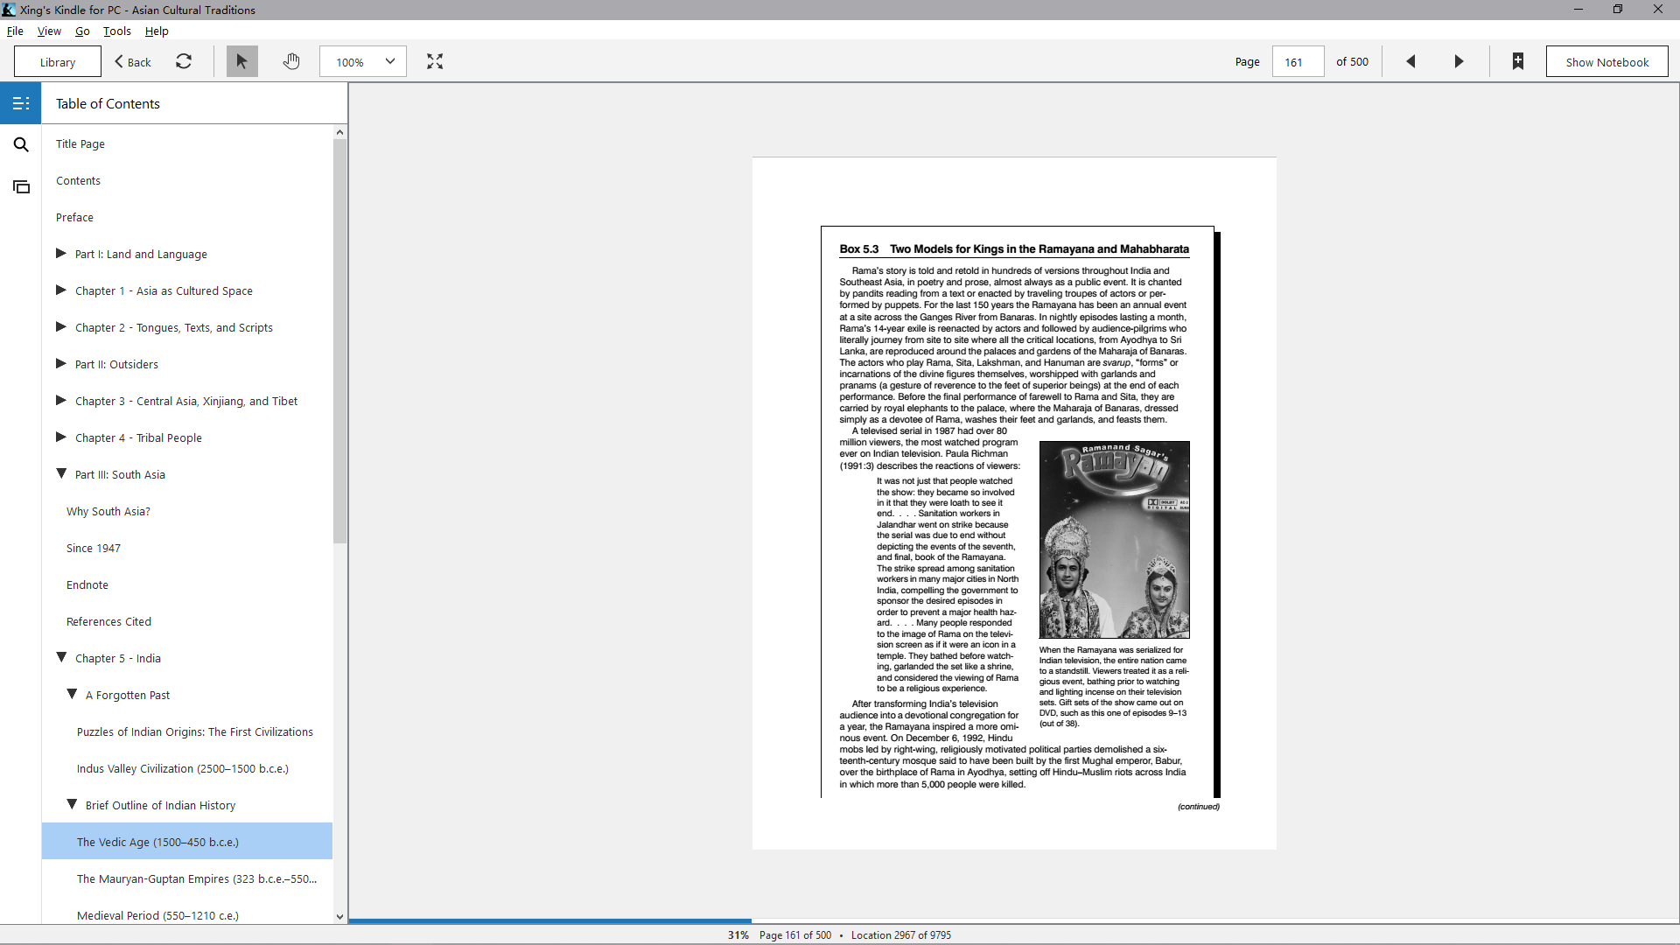Open Medieval Period (550–1210 c.e.) entry

click(157, 915)
